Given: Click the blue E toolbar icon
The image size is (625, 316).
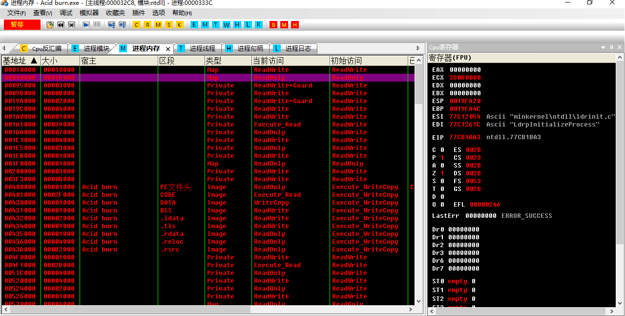Looking at the screenshot, I should click(194, 25).
